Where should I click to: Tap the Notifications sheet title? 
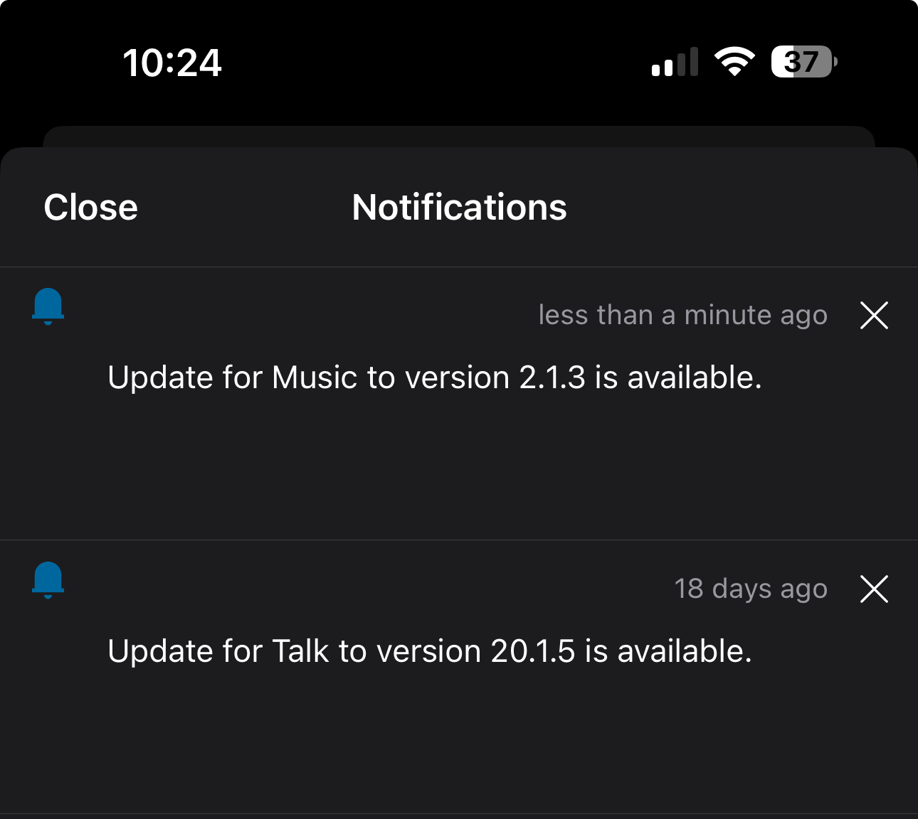[x=460, y=208]
